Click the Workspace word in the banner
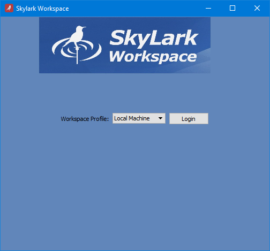 (153, 57)
